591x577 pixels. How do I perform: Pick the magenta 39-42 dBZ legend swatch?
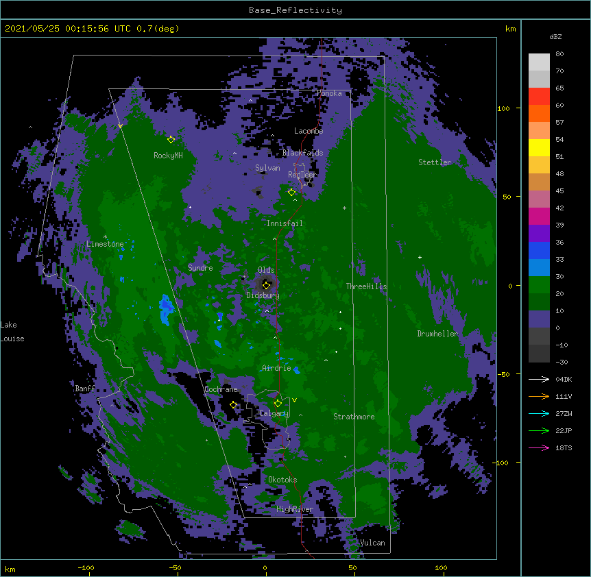pyautogui.click(x=539, y=216)
